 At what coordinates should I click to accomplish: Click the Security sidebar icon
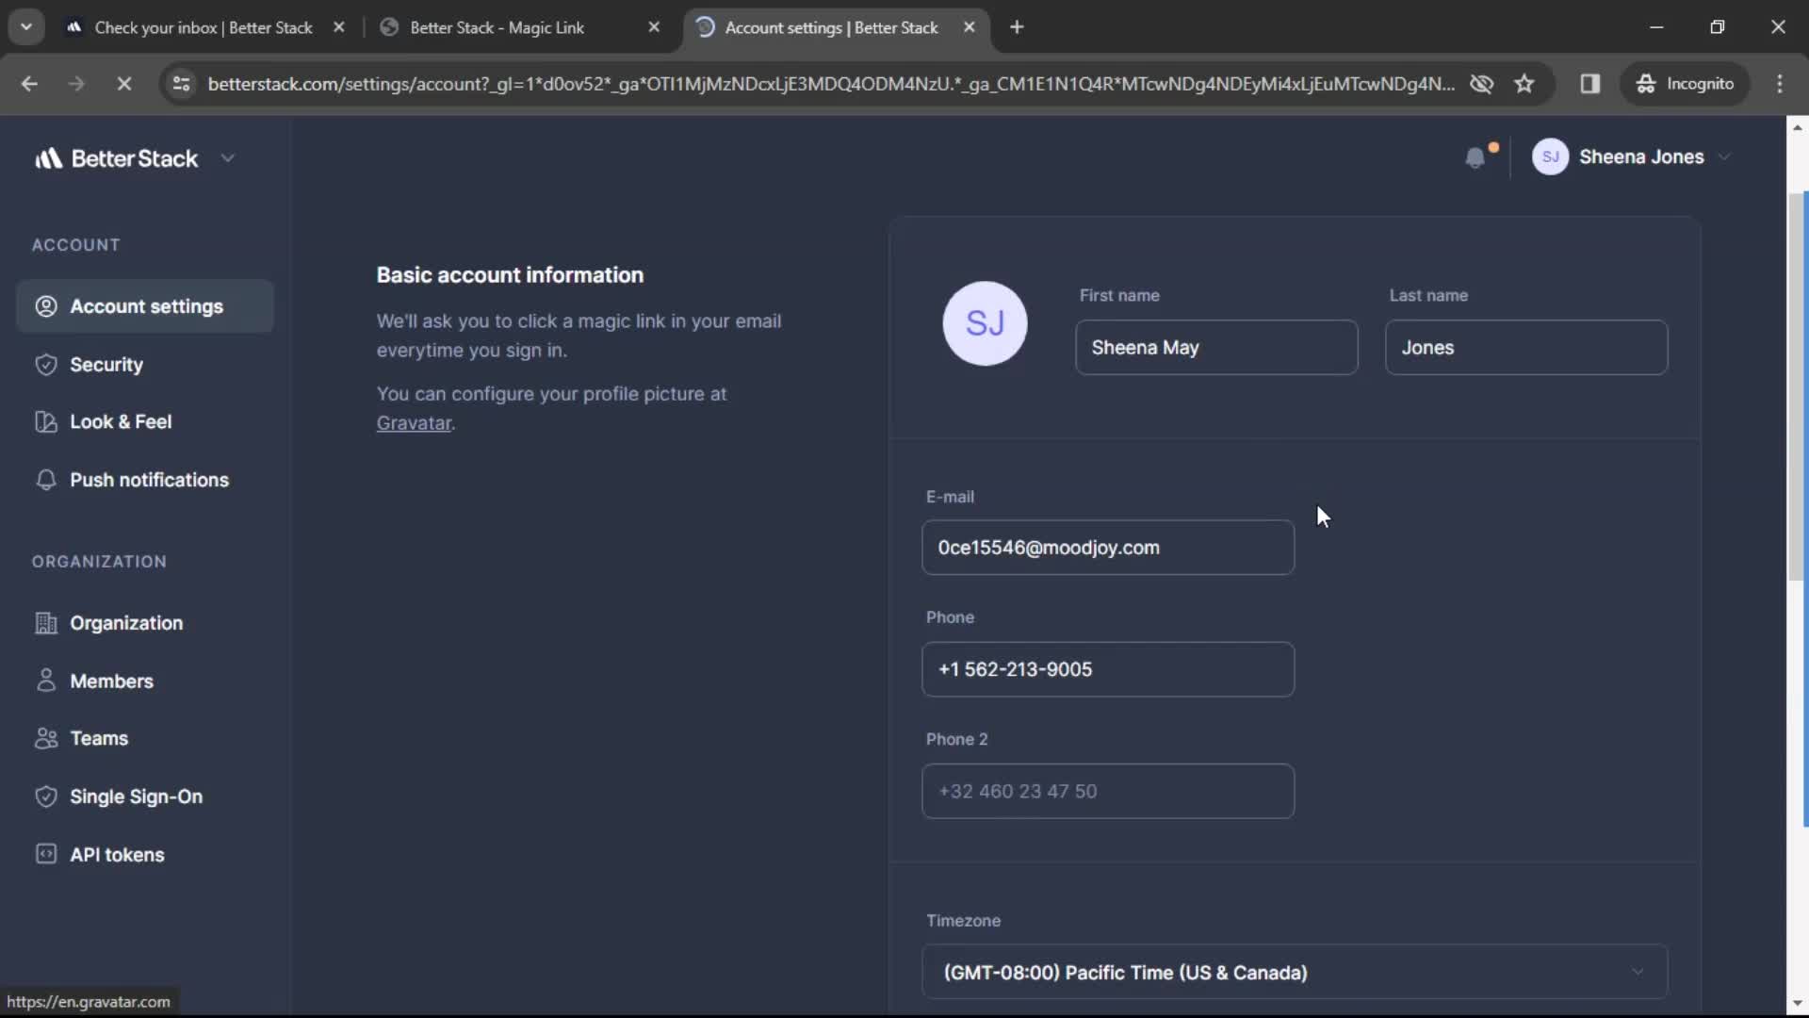pyautogui.click(x=44, y=364)
